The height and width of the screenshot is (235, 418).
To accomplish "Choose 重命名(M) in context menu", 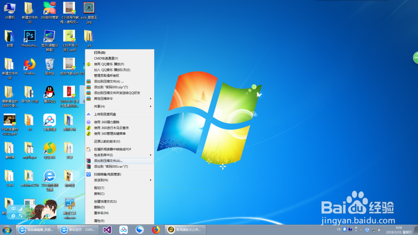I will [x=120, y=213].
